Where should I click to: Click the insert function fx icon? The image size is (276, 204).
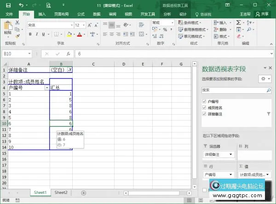[x=68, y=54]
